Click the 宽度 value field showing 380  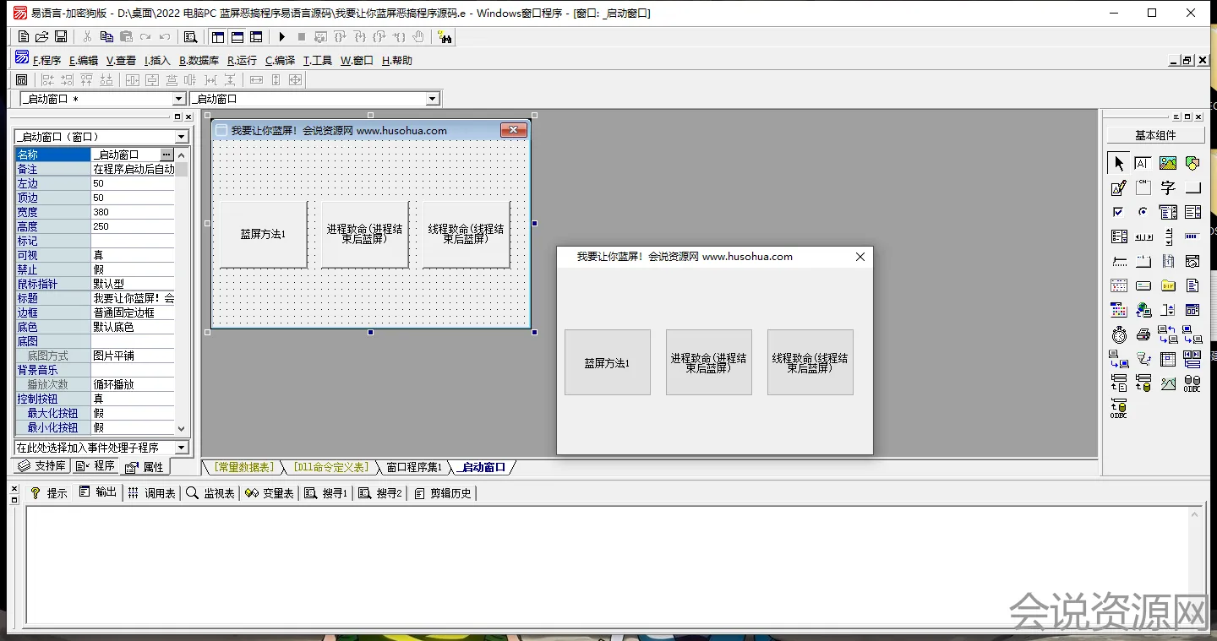pos(132,212)
